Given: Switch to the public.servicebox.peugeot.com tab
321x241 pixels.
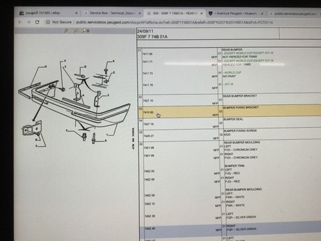Looking at the screenshot, I should tap(295, 13).
